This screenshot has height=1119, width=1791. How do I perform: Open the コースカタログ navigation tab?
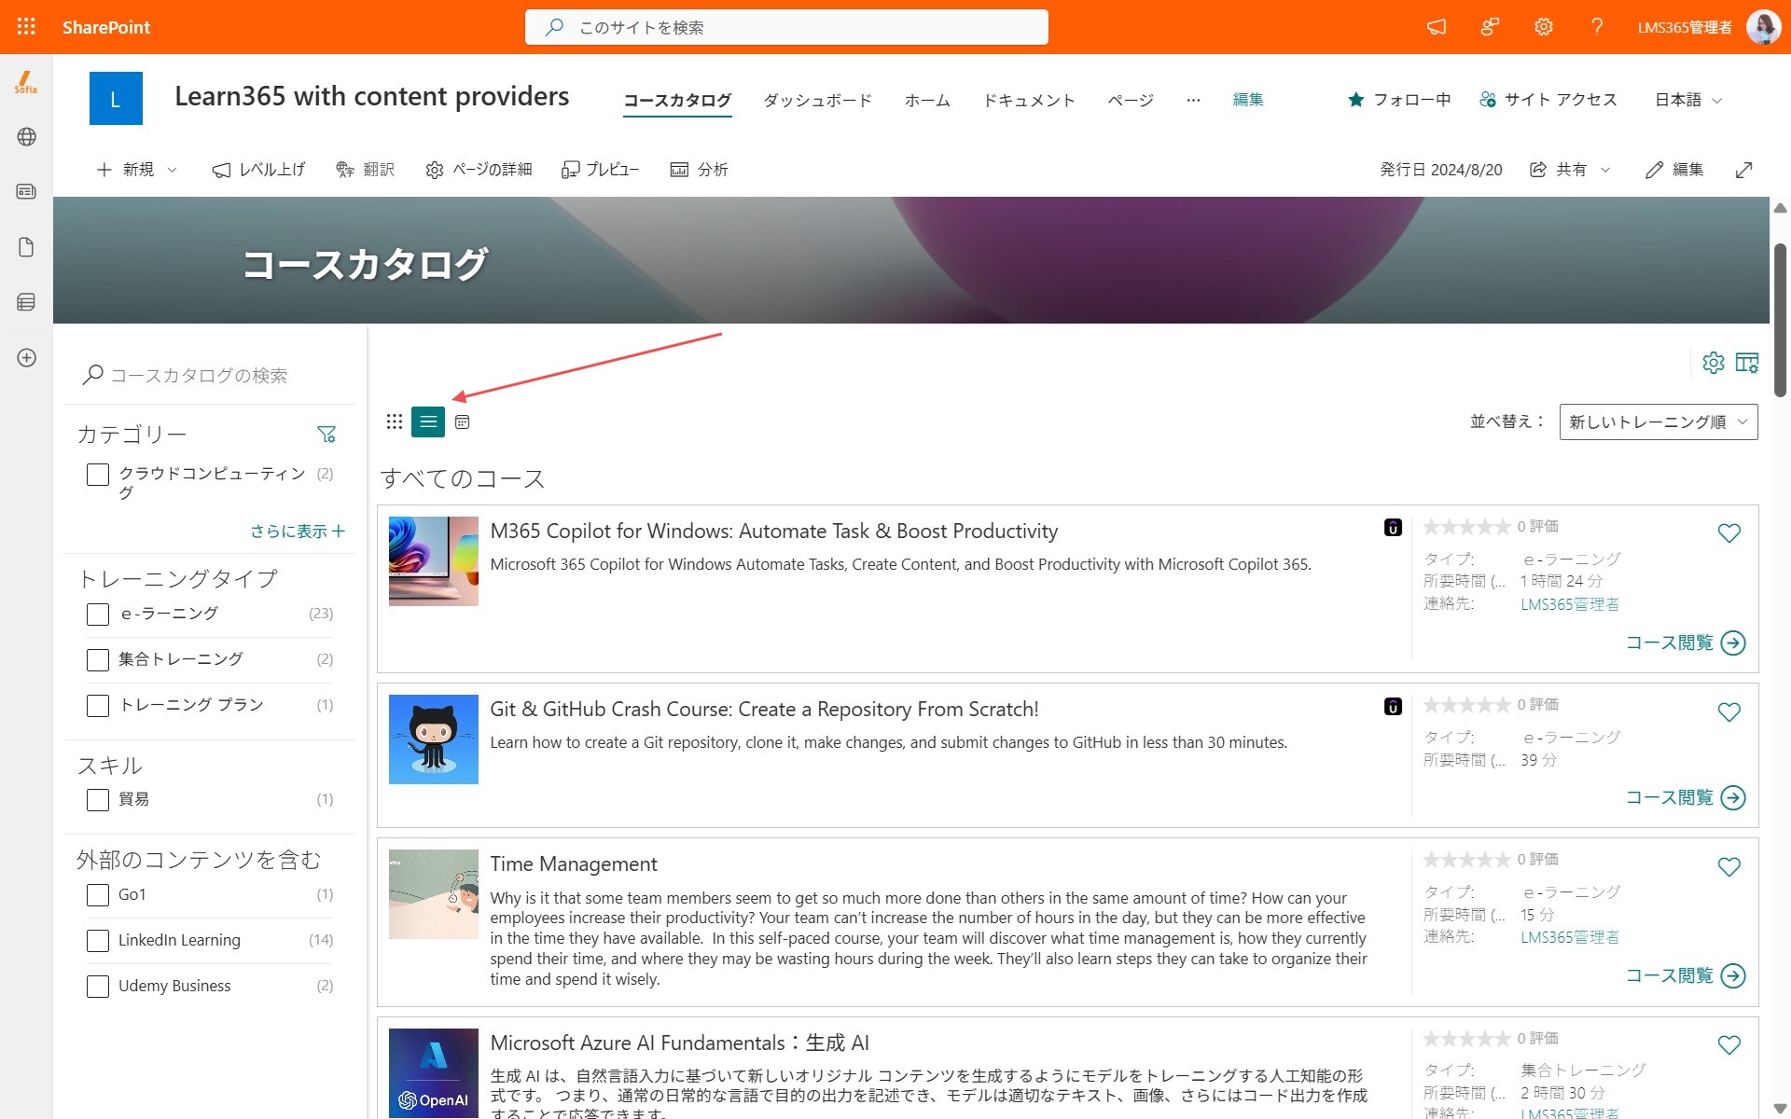[677, 100]
